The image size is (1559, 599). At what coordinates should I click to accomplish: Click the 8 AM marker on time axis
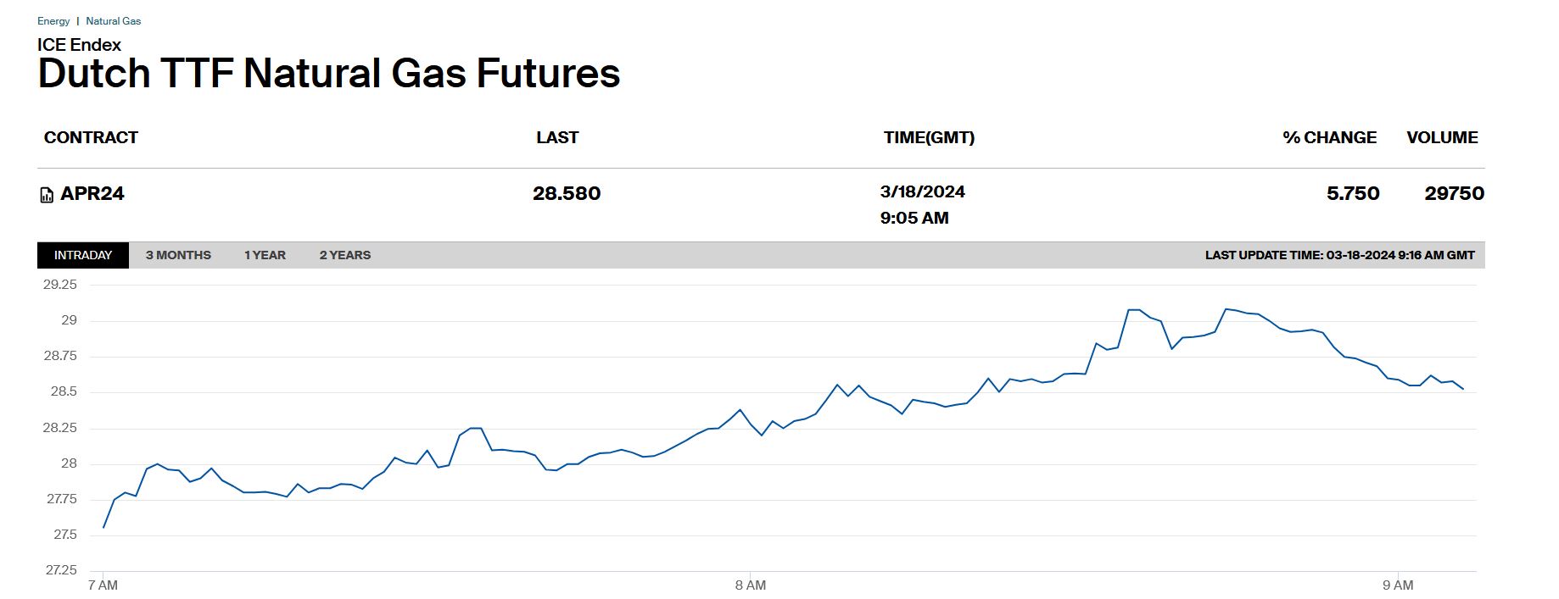[x=750, y=585]
